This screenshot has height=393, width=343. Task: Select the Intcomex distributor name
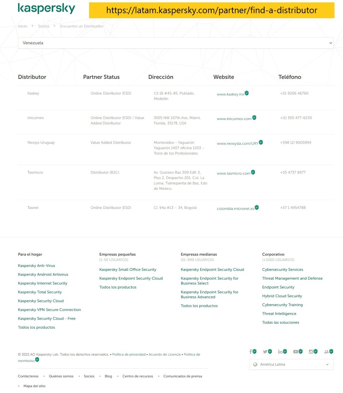pos(35,118)
